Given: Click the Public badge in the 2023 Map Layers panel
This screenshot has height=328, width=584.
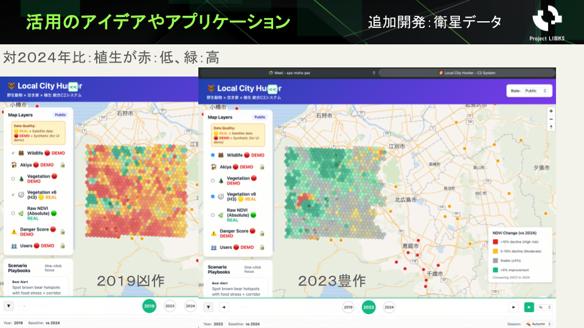Looking at the screenshot, I should coord(260,117).
